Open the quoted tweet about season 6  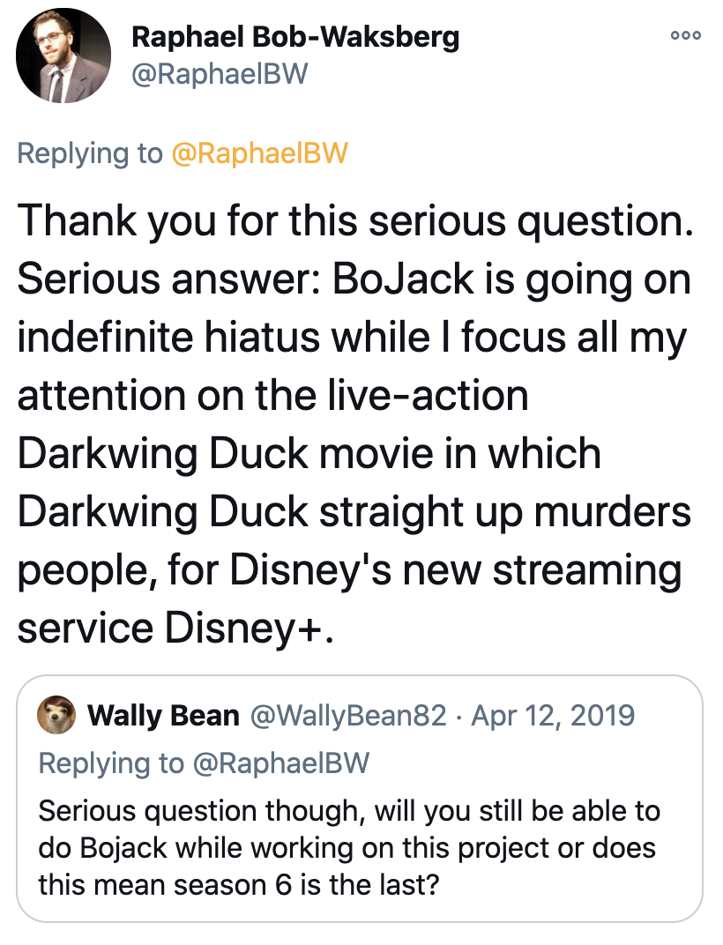pyautogui.click(x=360, y=799)
